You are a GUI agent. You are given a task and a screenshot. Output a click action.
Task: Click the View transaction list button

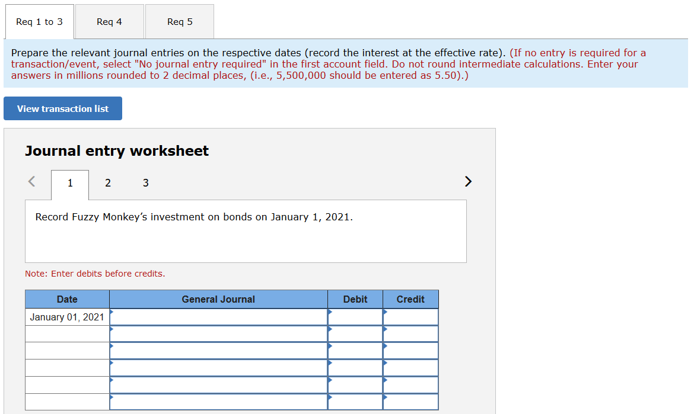(x=62, y=108)
